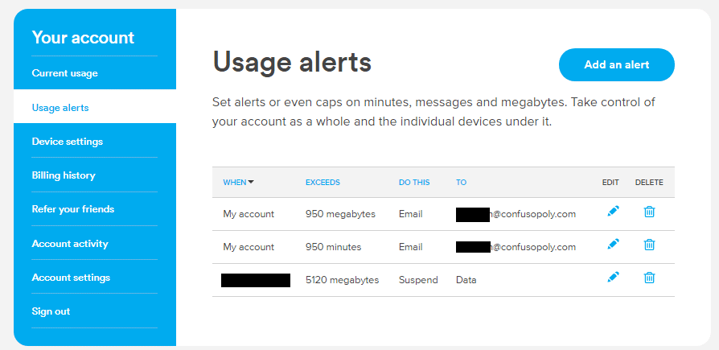This screenshot has width=719, height=350.
Task: Delete the 5120 megabytes suspend alert
Action: pyautogui.click(x=649, y=278)
